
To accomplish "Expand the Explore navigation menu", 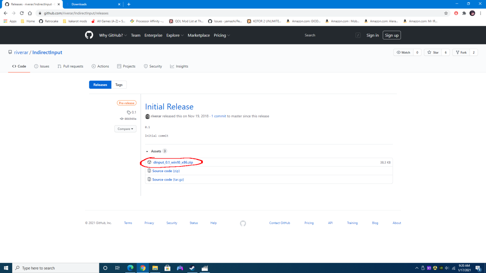I will (175, 35).
